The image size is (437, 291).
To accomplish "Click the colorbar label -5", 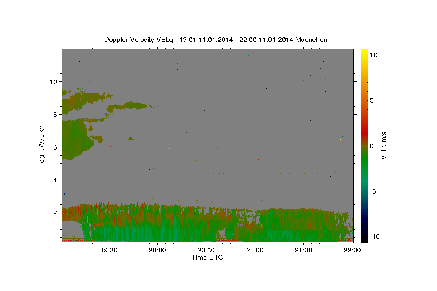I will tap(373, 191).
